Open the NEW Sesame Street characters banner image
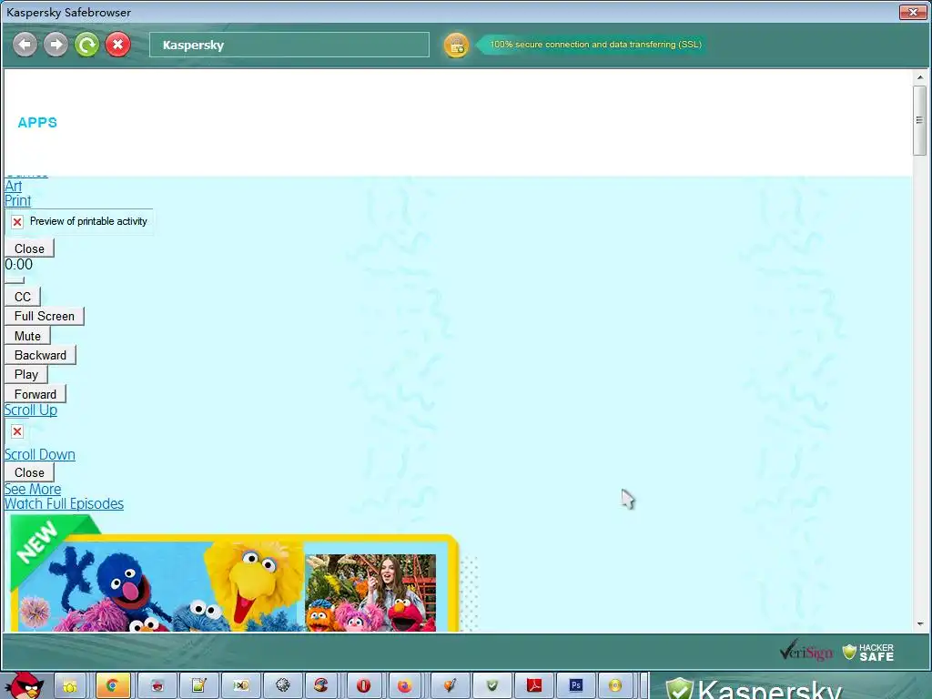This screenshot has height=699, width=932. tap(235, 573)
